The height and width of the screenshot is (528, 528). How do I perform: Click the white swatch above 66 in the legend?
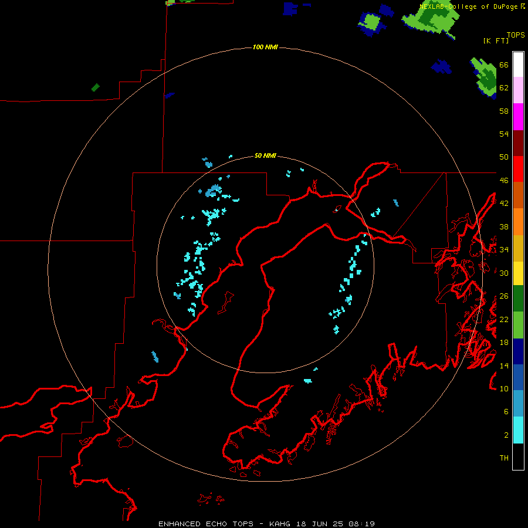click(x=518, y=65)
